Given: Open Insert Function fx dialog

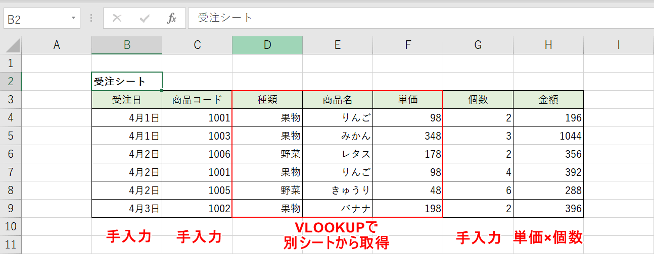Looking at the screenshot, I should click(x=172, y=19).
